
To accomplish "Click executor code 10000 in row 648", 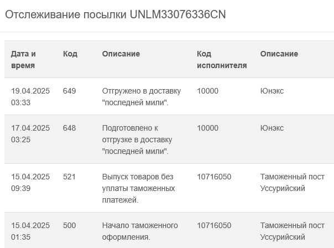I will [208, 128].
